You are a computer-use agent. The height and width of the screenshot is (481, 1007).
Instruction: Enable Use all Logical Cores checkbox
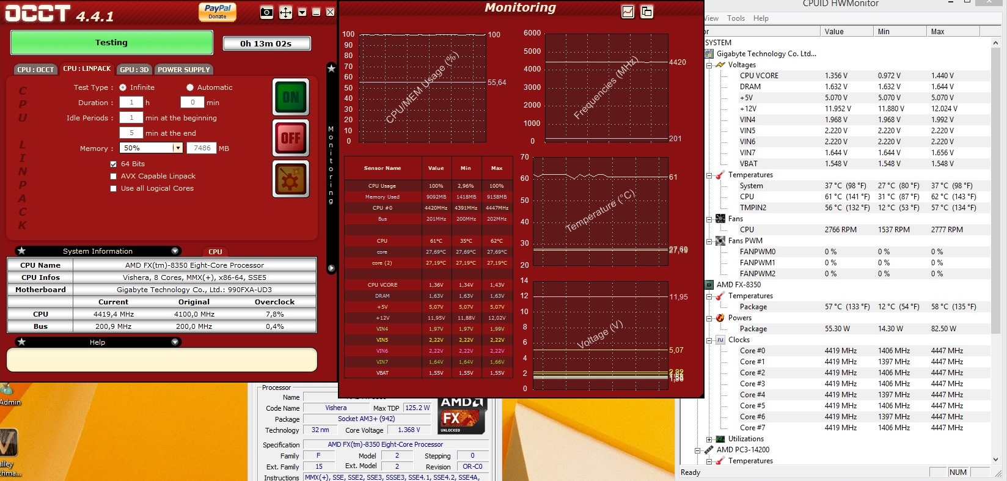click(x=113, y=188)
